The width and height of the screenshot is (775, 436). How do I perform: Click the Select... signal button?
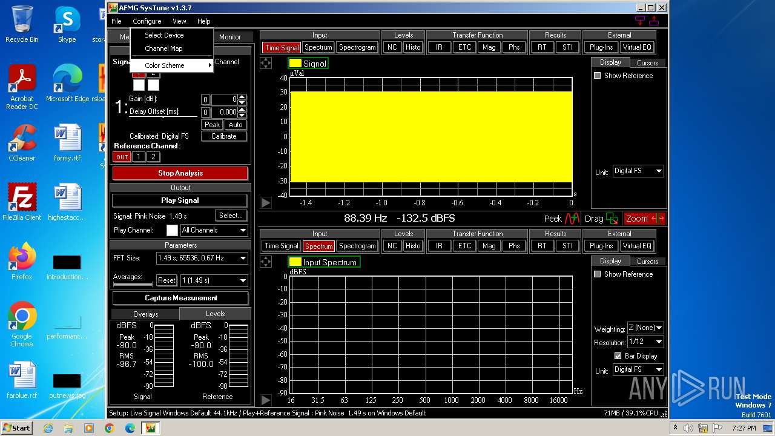pos(231,216)
